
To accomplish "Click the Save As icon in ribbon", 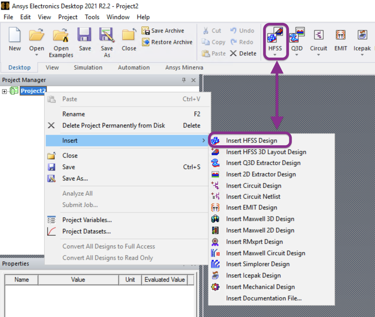I will [107, 35].
